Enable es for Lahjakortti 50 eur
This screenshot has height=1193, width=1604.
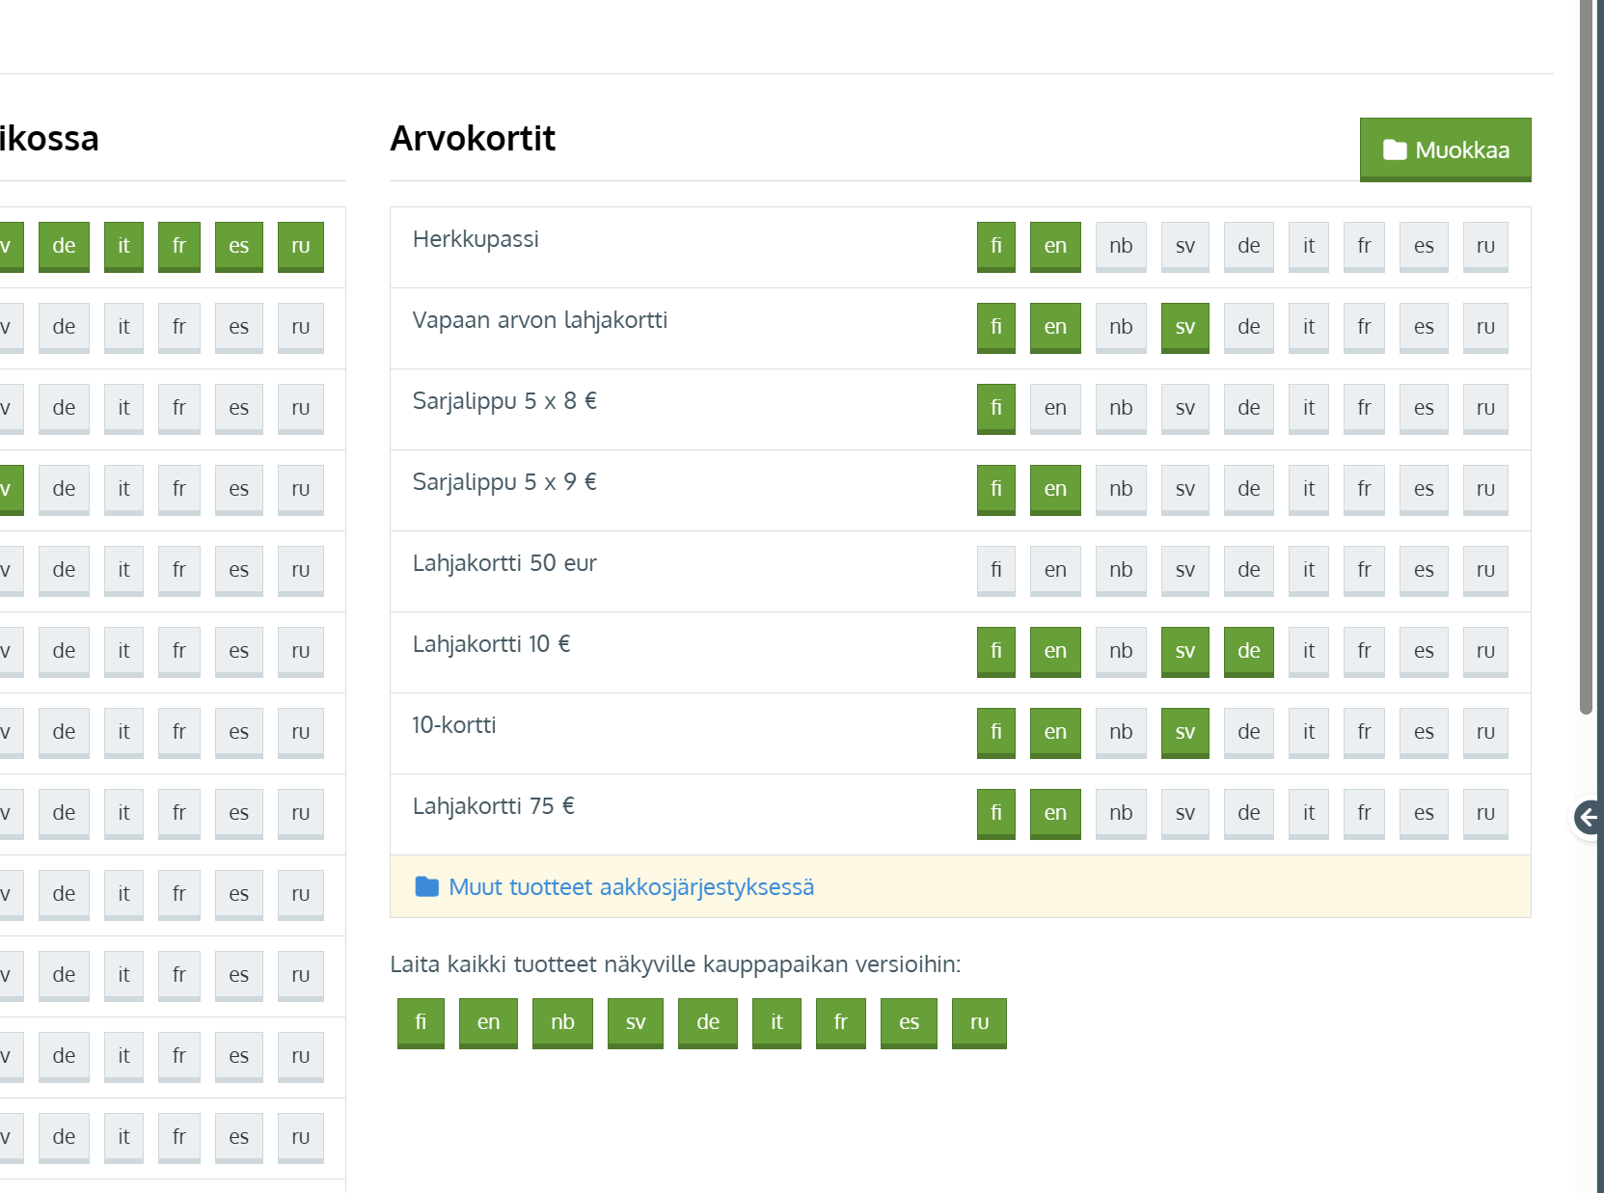1424,571
